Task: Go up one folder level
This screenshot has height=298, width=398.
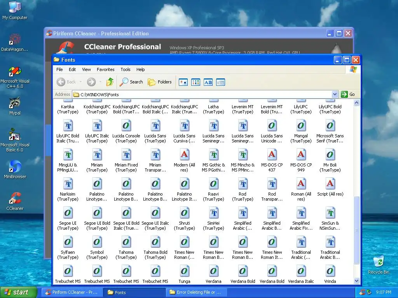Action: 110,82
